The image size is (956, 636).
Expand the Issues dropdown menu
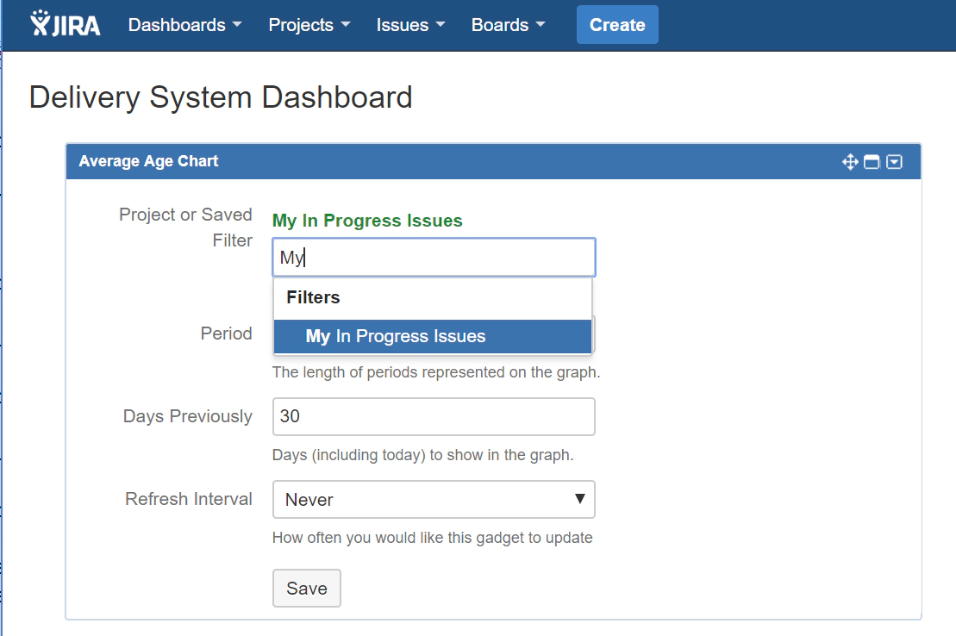pos(410,25)
